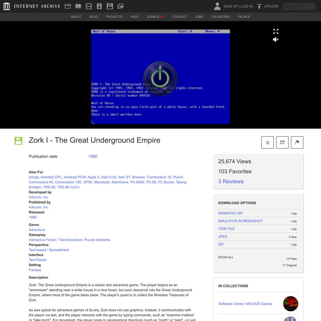Open the Puzzle elements link
Viewport: 321px width, 321px height.
pos(97,240)
